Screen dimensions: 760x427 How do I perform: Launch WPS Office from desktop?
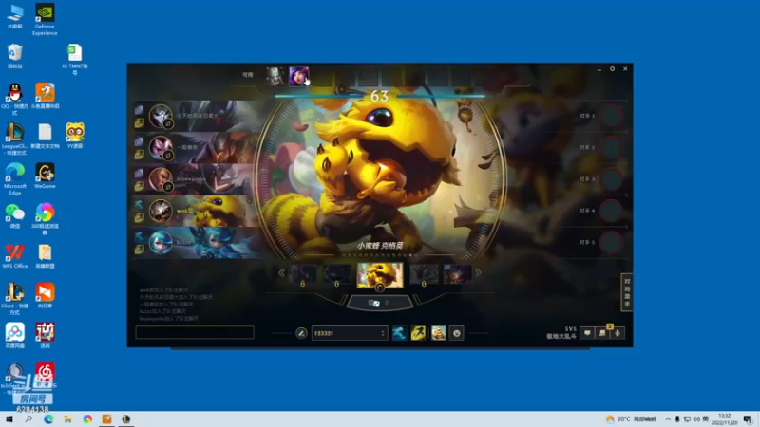(x=15, y=256)
